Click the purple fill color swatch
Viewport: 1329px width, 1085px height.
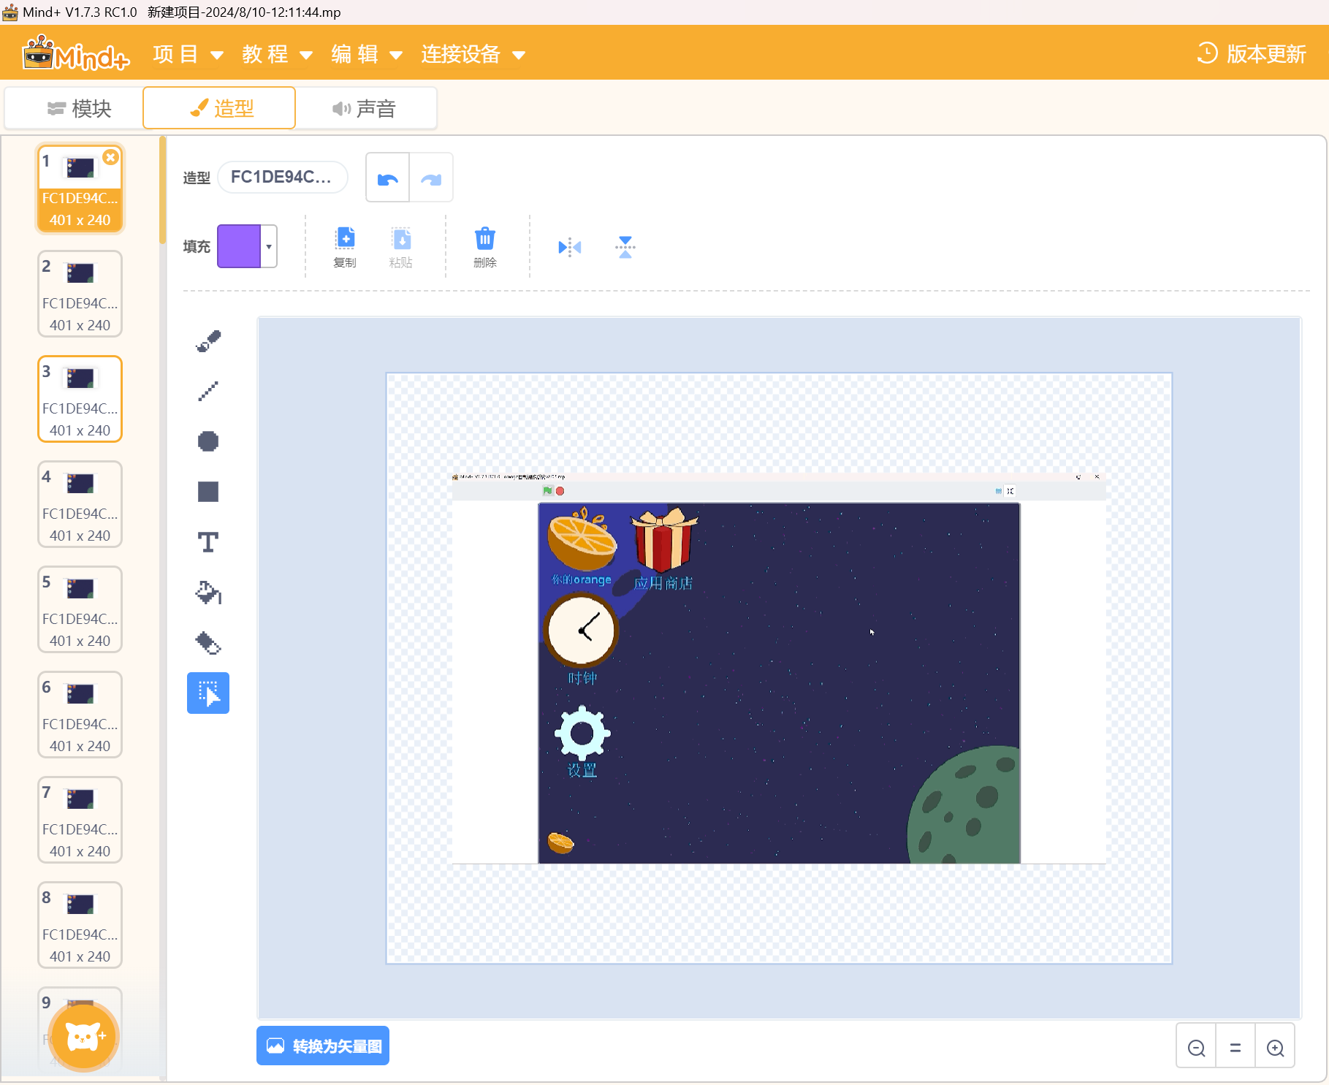coord(239,246)
